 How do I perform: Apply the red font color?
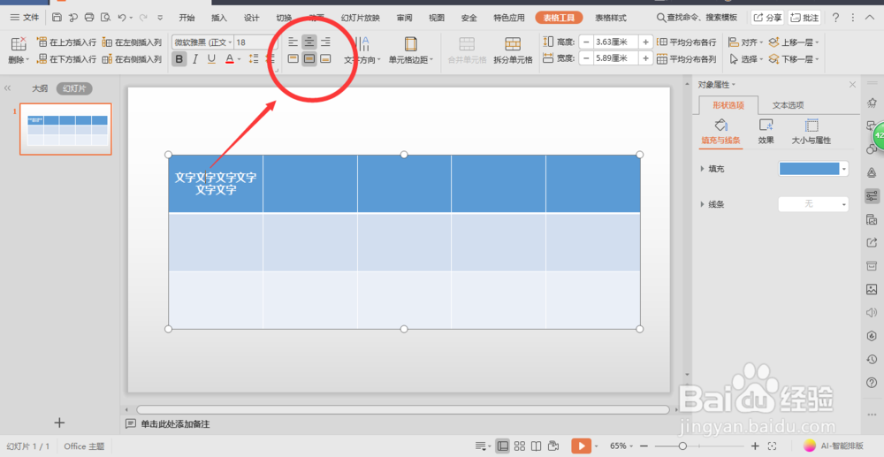230,58
